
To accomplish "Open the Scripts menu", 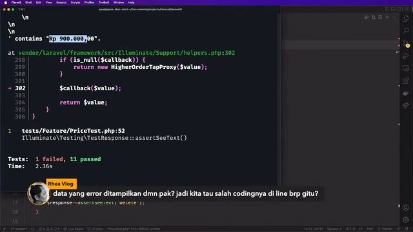I will click(76, 3).
